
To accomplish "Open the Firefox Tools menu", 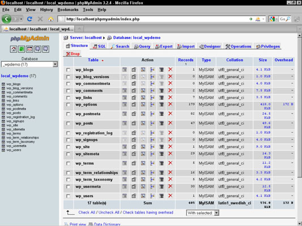I will [x=88, y=10].
